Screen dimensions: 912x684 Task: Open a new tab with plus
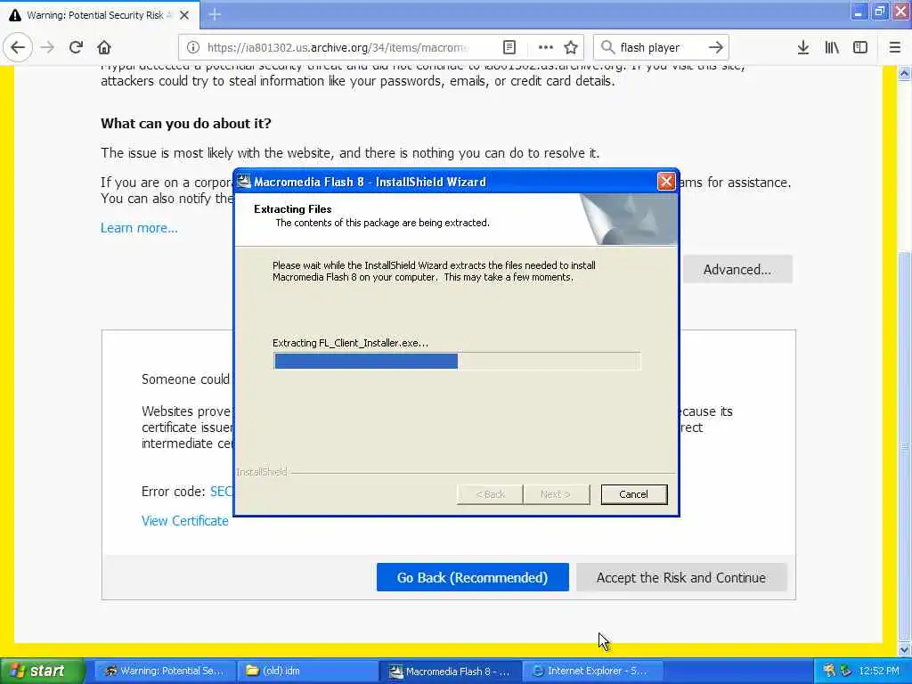[x=215, y=14]
